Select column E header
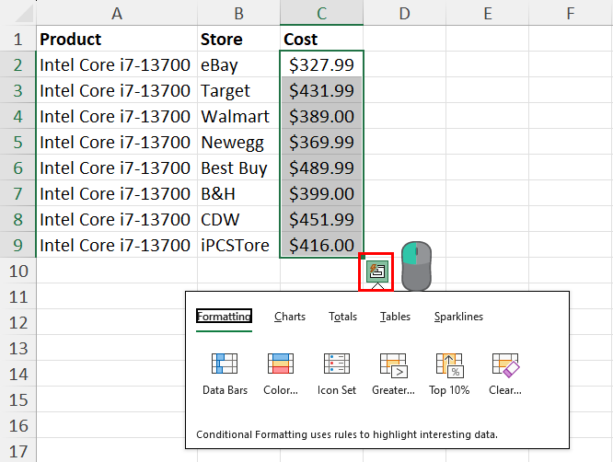613x462 pixels. click(488, 13)
